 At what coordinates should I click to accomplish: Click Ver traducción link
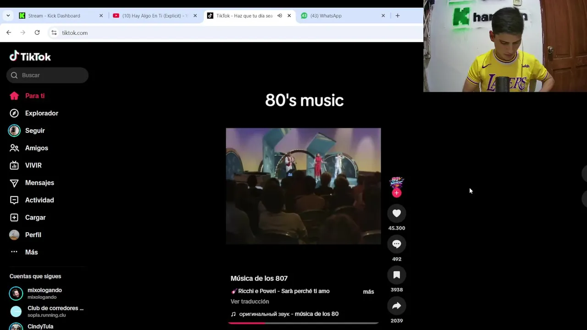pyautogui.click(x=249, y=302)
